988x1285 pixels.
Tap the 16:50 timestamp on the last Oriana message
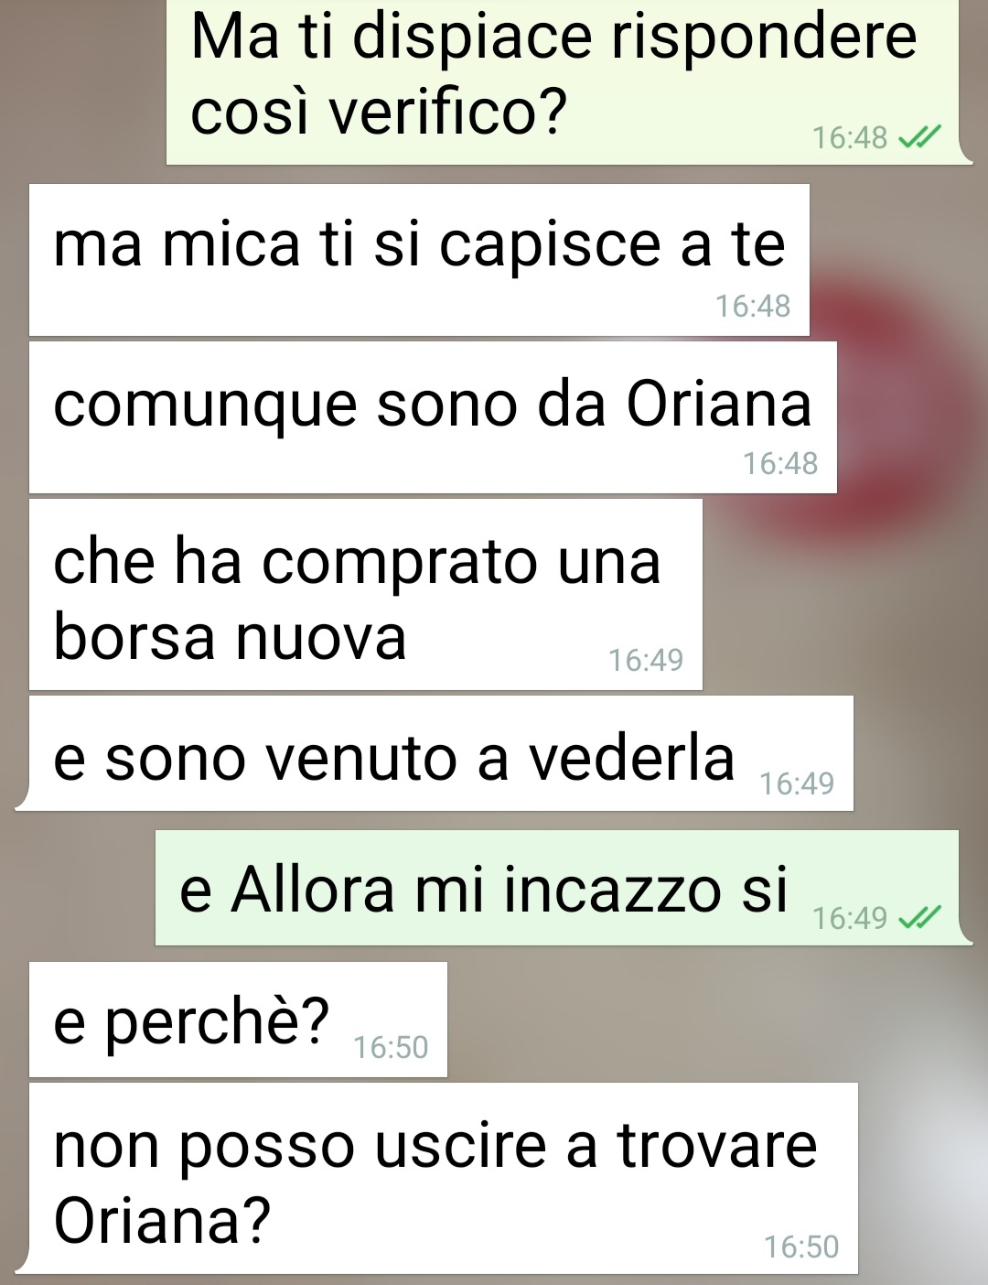(x=801, y=1247)
